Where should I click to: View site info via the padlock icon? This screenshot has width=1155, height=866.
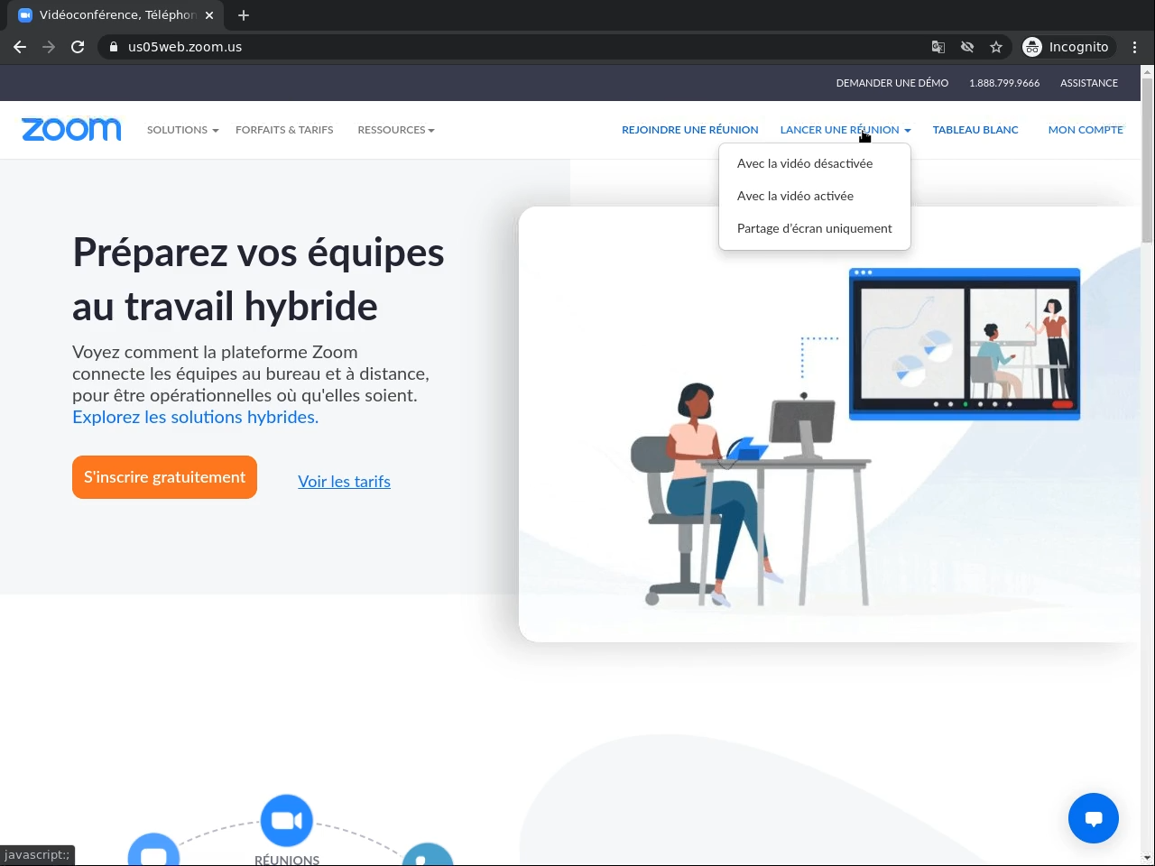pyautogui.click(x=114, y=47)
